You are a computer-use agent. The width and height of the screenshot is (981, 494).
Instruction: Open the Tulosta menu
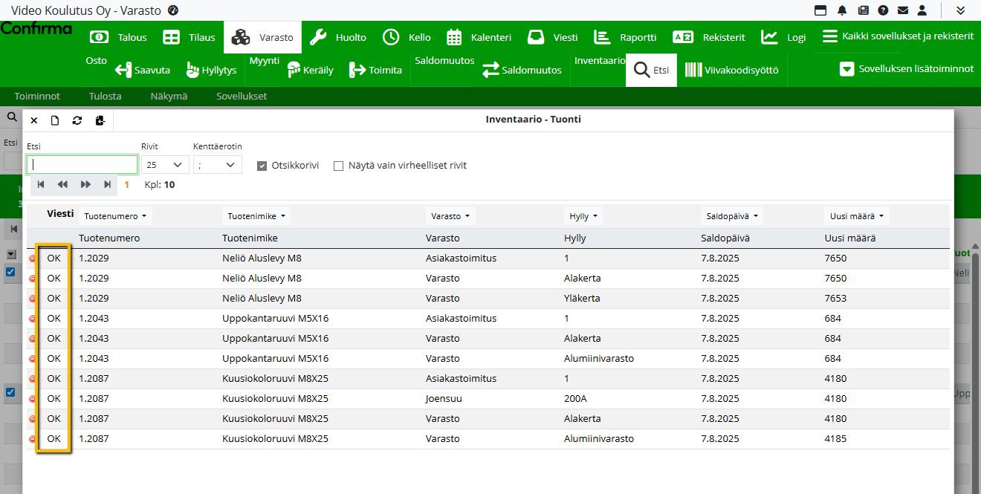pos(105,96)
